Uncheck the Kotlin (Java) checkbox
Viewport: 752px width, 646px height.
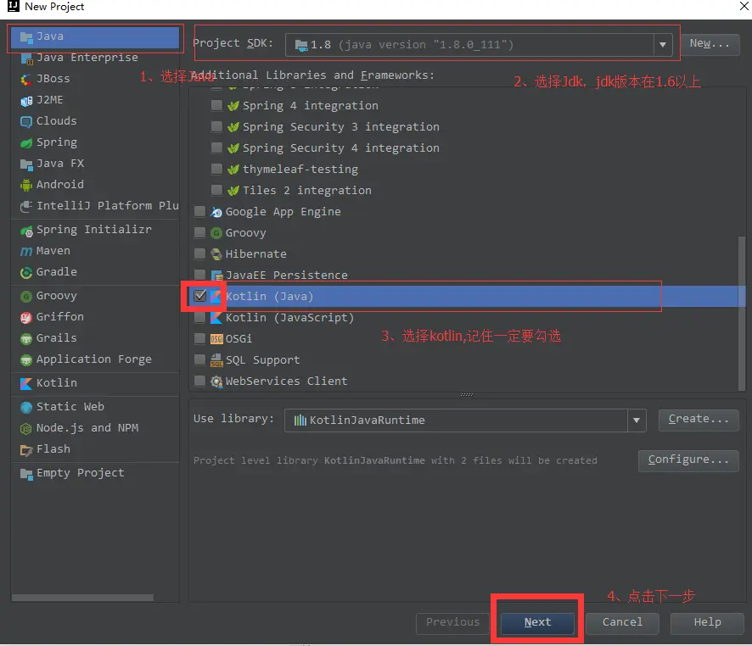[199, 296]
